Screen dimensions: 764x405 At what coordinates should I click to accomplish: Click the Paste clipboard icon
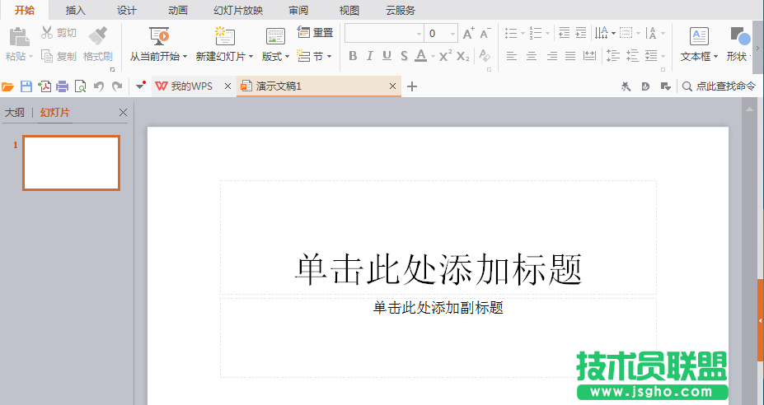(19, 37)
